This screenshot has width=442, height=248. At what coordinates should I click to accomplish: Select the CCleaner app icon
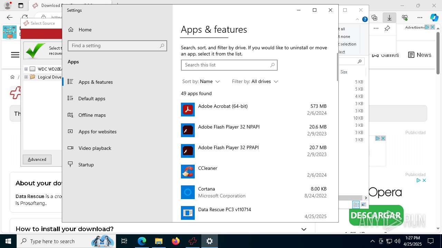(188, 172)
